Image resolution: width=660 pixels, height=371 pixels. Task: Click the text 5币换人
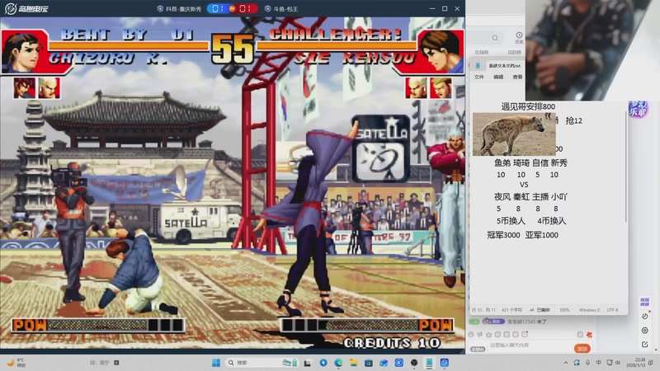pos(511,221)
